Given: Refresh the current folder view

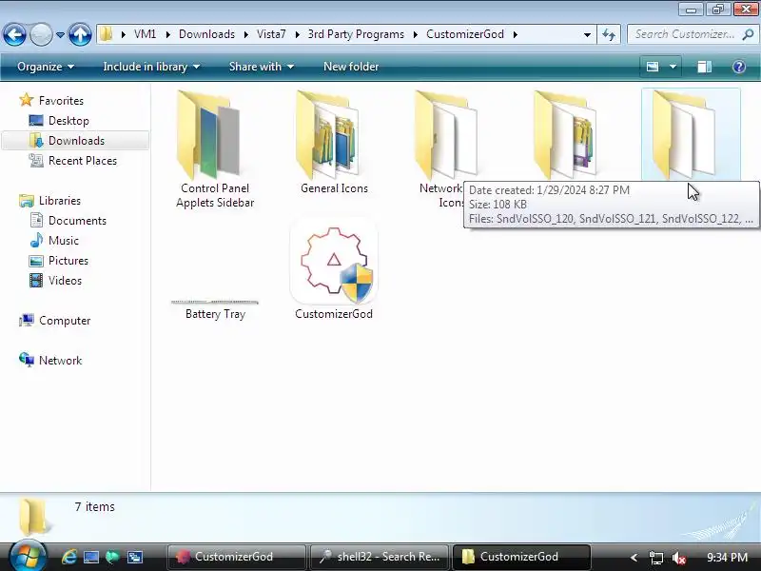Looking at the screenshot, I should click(609, 34).
